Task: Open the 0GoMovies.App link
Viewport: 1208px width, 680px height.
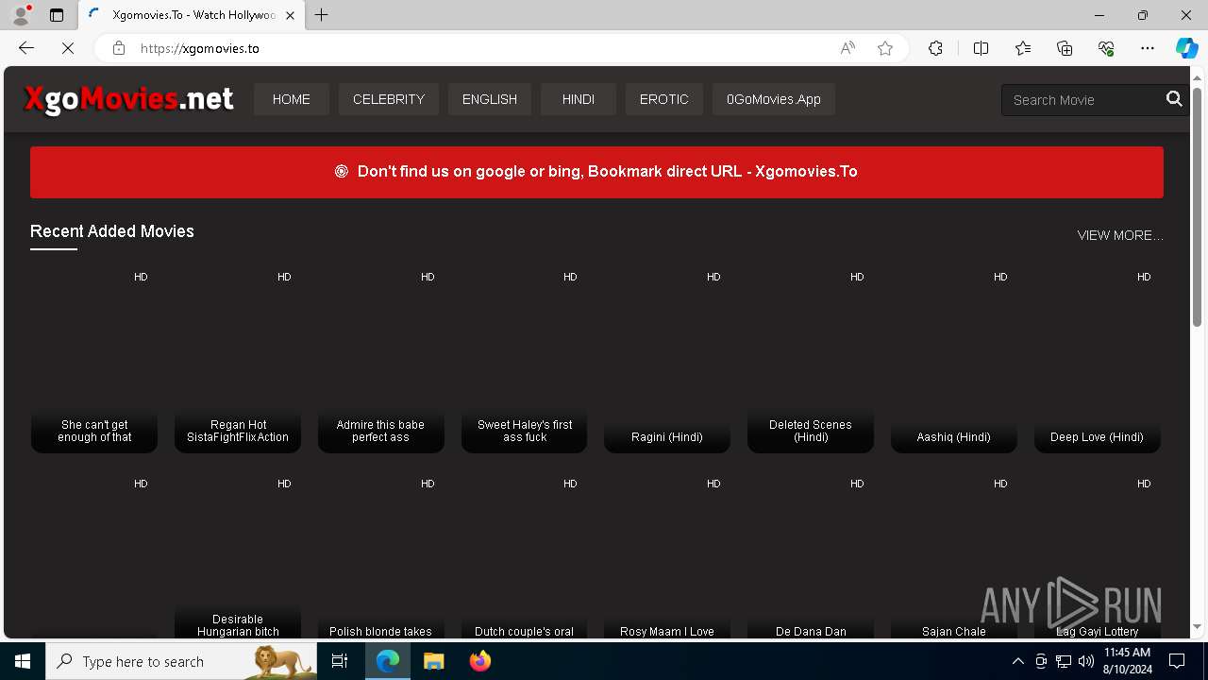Action: pyautogui.click(x=774, y=99)
